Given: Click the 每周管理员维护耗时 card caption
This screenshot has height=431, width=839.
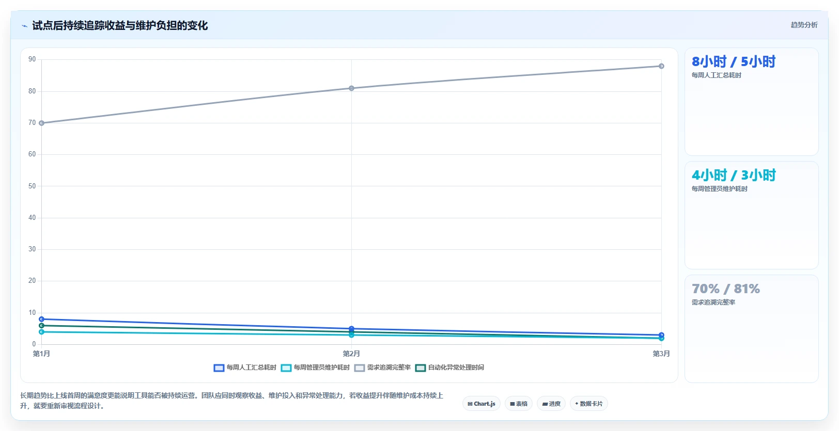Looking at the screenshot, I should point(719,189).
